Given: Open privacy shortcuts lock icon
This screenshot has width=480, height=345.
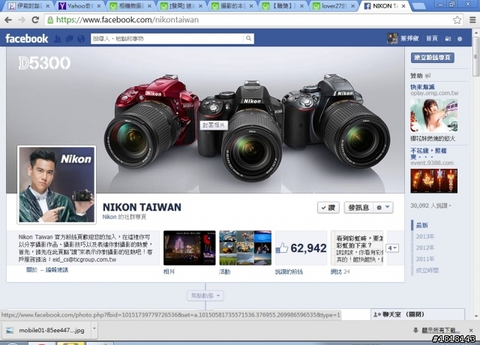Looking at the screenshot, I should 448,38.
